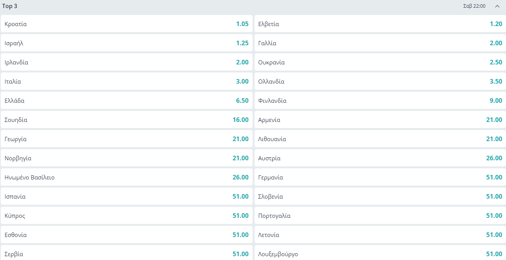Pick Ελβετία at 1.20 odds
The width and height of the screenshot is (506, 260).
click(x=380, y=24)
